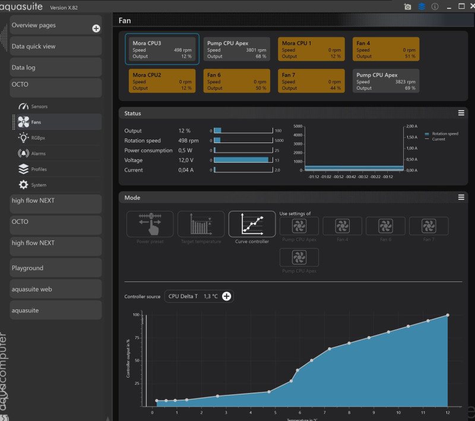Click the screenshot camera icon in title bar
475x421 pixels.
tap(407, 7)
